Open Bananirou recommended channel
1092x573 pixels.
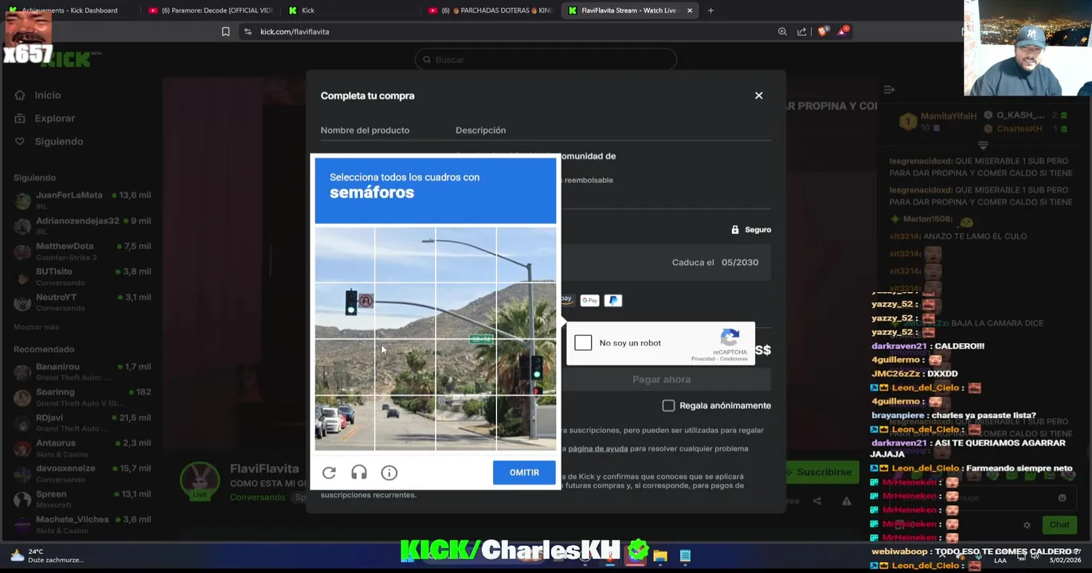click(82, 372)
